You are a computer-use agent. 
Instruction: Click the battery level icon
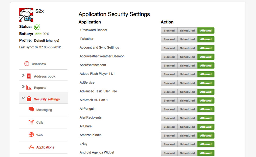coord(38,34)
